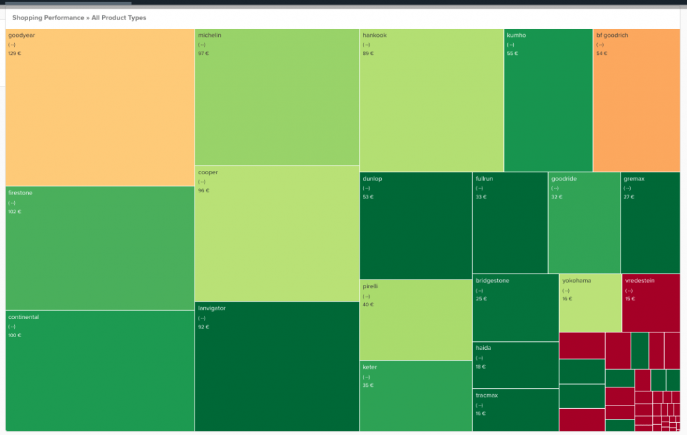Open the keter tile
The width and height of the screenshot is (687, 435).
[416, 396]
